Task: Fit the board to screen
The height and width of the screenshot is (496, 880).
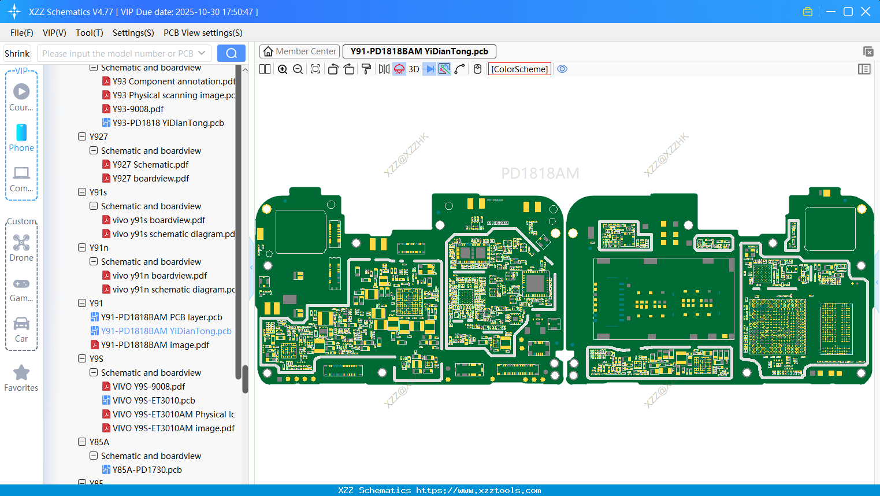Action: point(315,69)
